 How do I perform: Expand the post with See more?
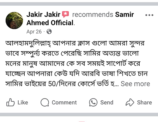tap(135, 84)
